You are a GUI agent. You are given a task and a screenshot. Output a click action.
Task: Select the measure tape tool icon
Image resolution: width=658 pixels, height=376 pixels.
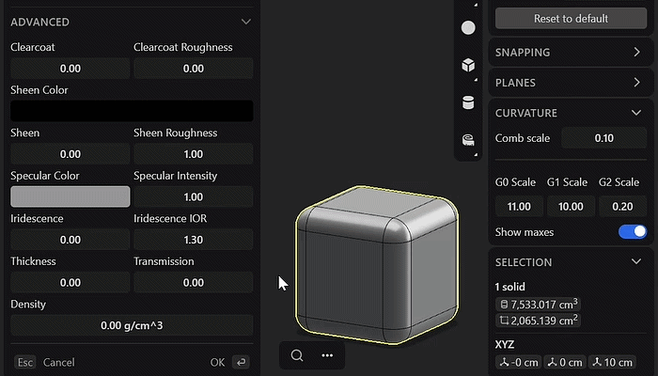click(468, 140)
